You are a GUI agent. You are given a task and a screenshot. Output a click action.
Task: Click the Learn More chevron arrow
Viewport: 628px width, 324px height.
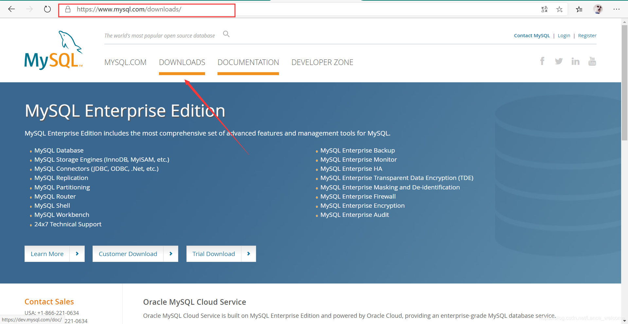(x=77, y=254)
